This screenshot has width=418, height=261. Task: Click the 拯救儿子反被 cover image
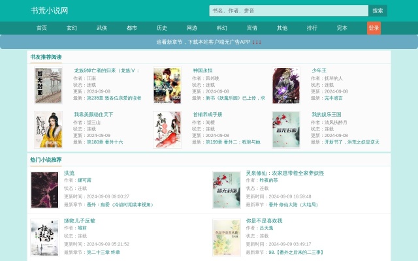pyautogui.click(x=44, y=237)
